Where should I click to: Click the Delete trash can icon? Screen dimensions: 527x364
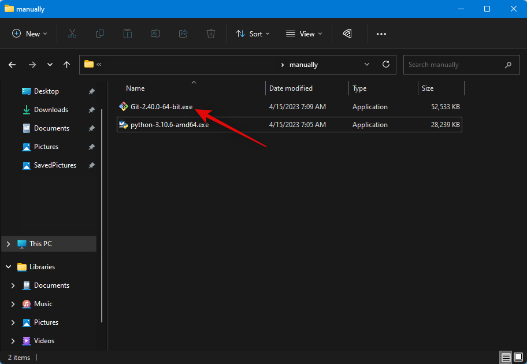pyautogui.click(x=211, y=34)
